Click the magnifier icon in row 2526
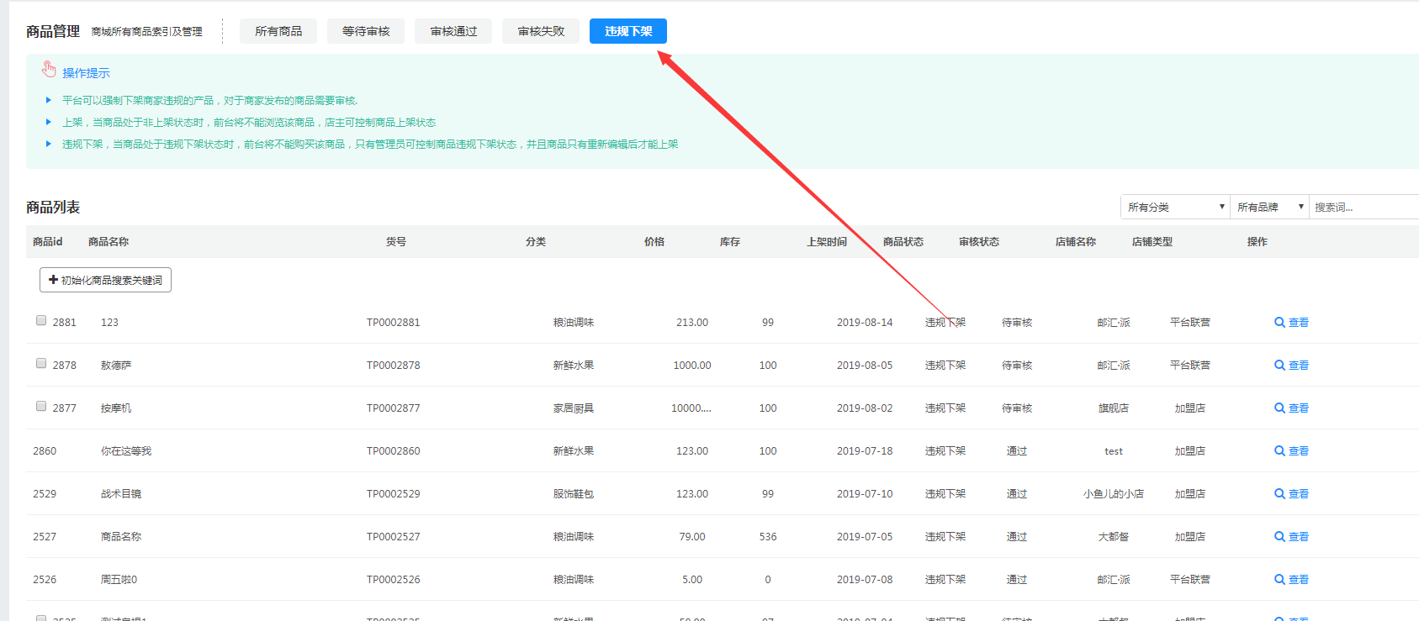This screenshot has width=1419, height=621. (1279, 580)
